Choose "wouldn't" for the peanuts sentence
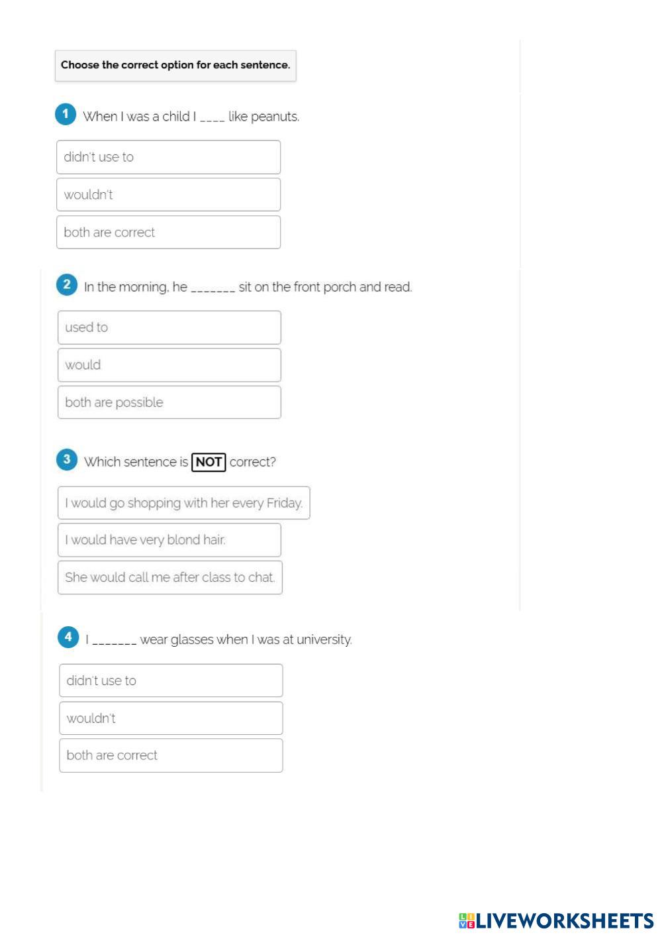Image resolution: width=662 pixels, height=937 pixels. [168, 195]
